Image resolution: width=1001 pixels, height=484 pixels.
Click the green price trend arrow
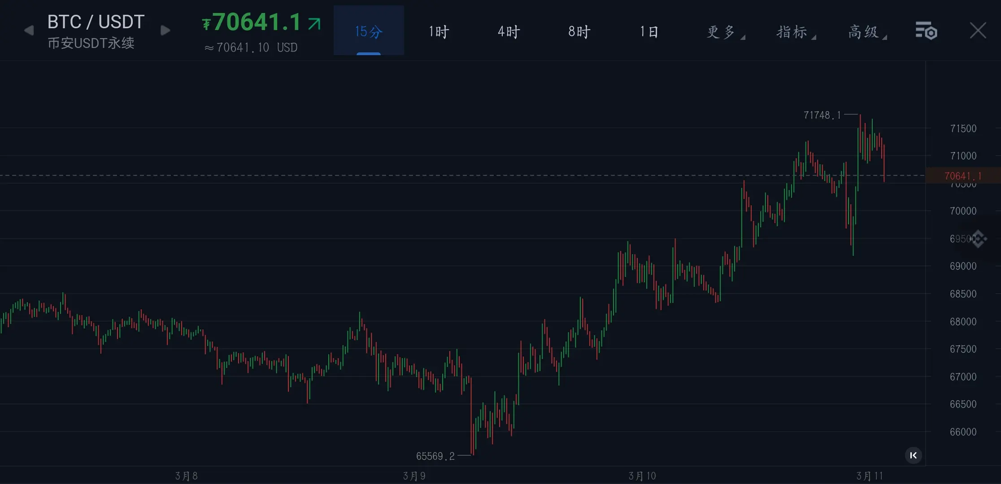click(314, 23)
